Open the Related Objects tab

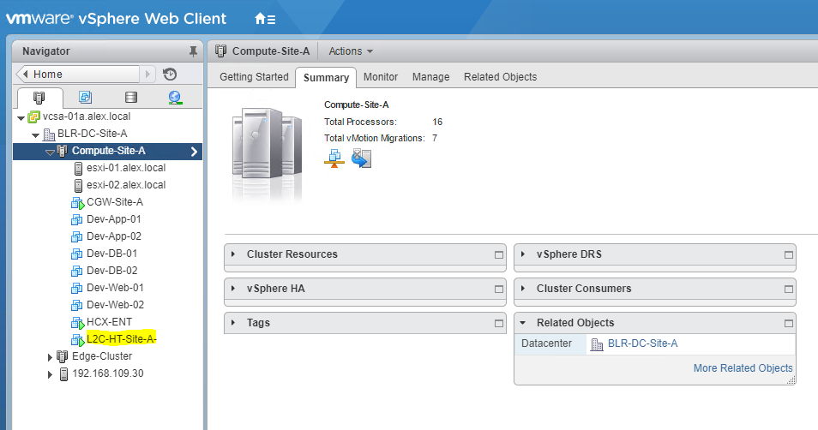[500, 77]
